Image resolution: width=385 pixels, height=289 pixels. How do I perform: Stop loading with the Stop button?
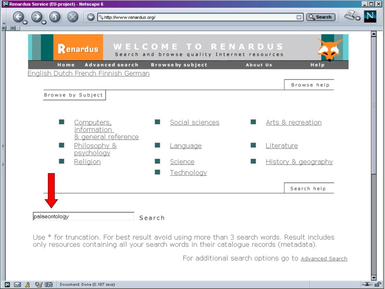pyautogui.click(x=73, y=17)
